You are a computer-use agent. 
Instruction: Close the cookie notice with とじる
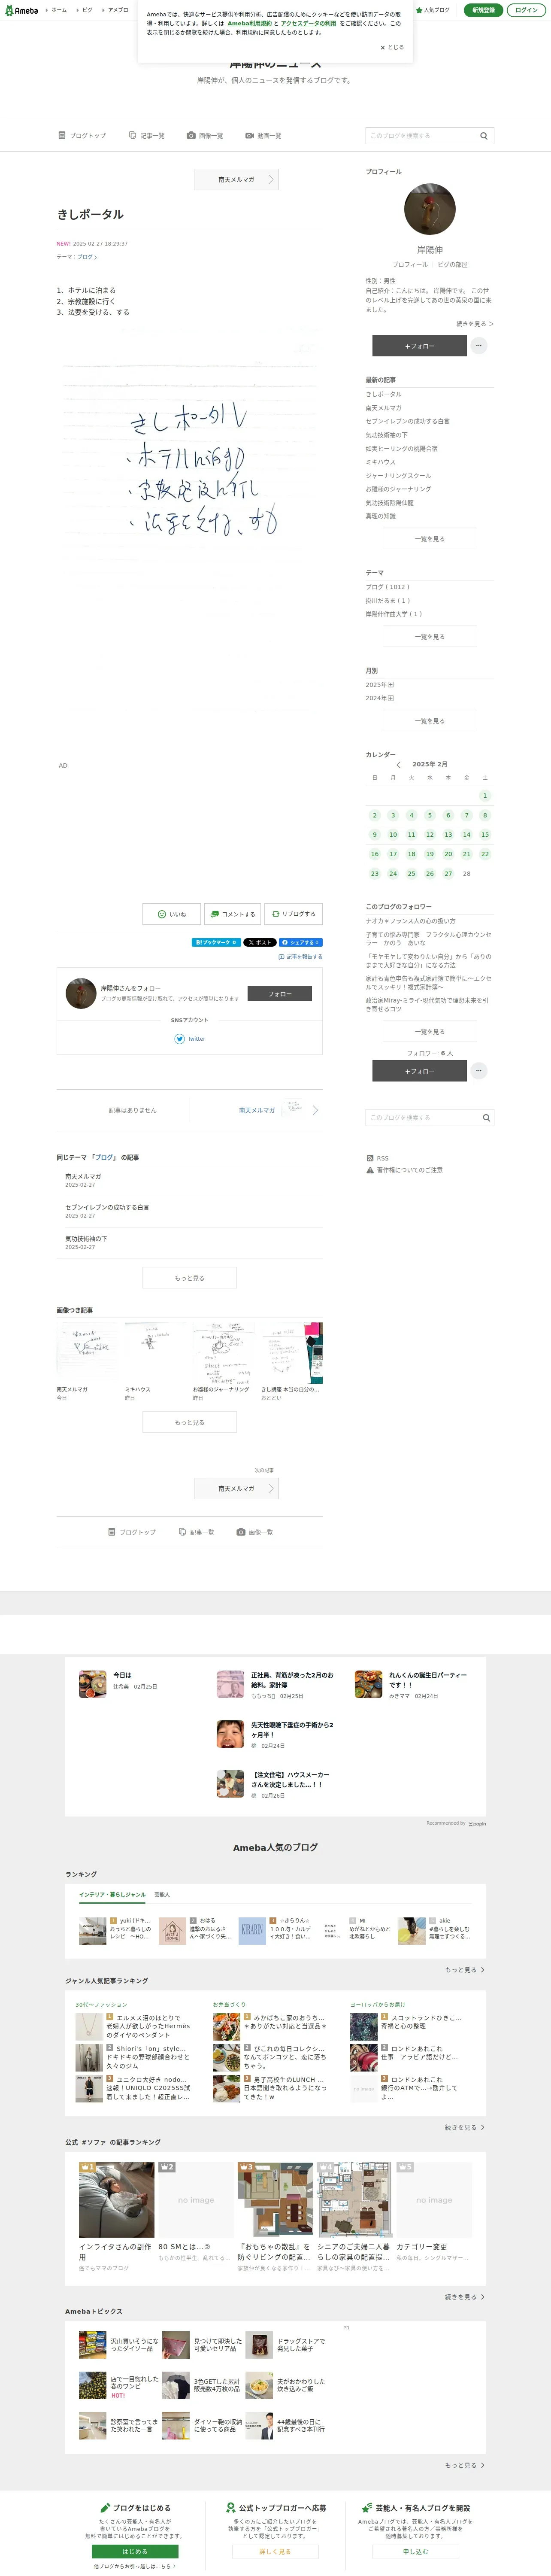392,47
